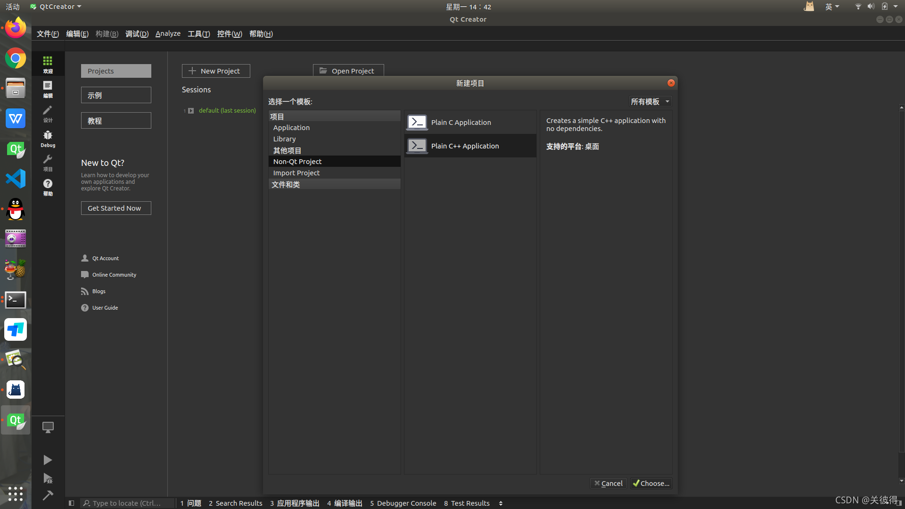Open the Welcome mode icon
Viewport: 905px width, 509px height.
(48, 64)
